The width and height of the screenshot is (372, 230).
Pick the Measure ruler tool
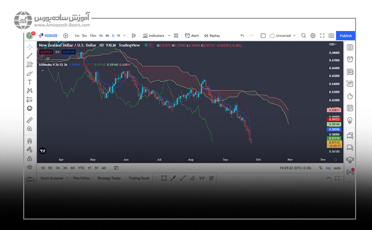pyautogui.click(x=30, y=120)
